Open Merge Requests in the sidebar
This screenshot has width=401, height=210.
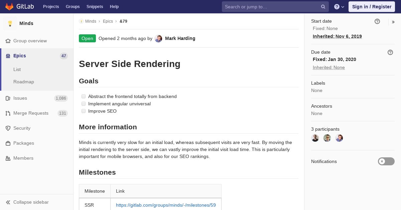pos(31,113)
